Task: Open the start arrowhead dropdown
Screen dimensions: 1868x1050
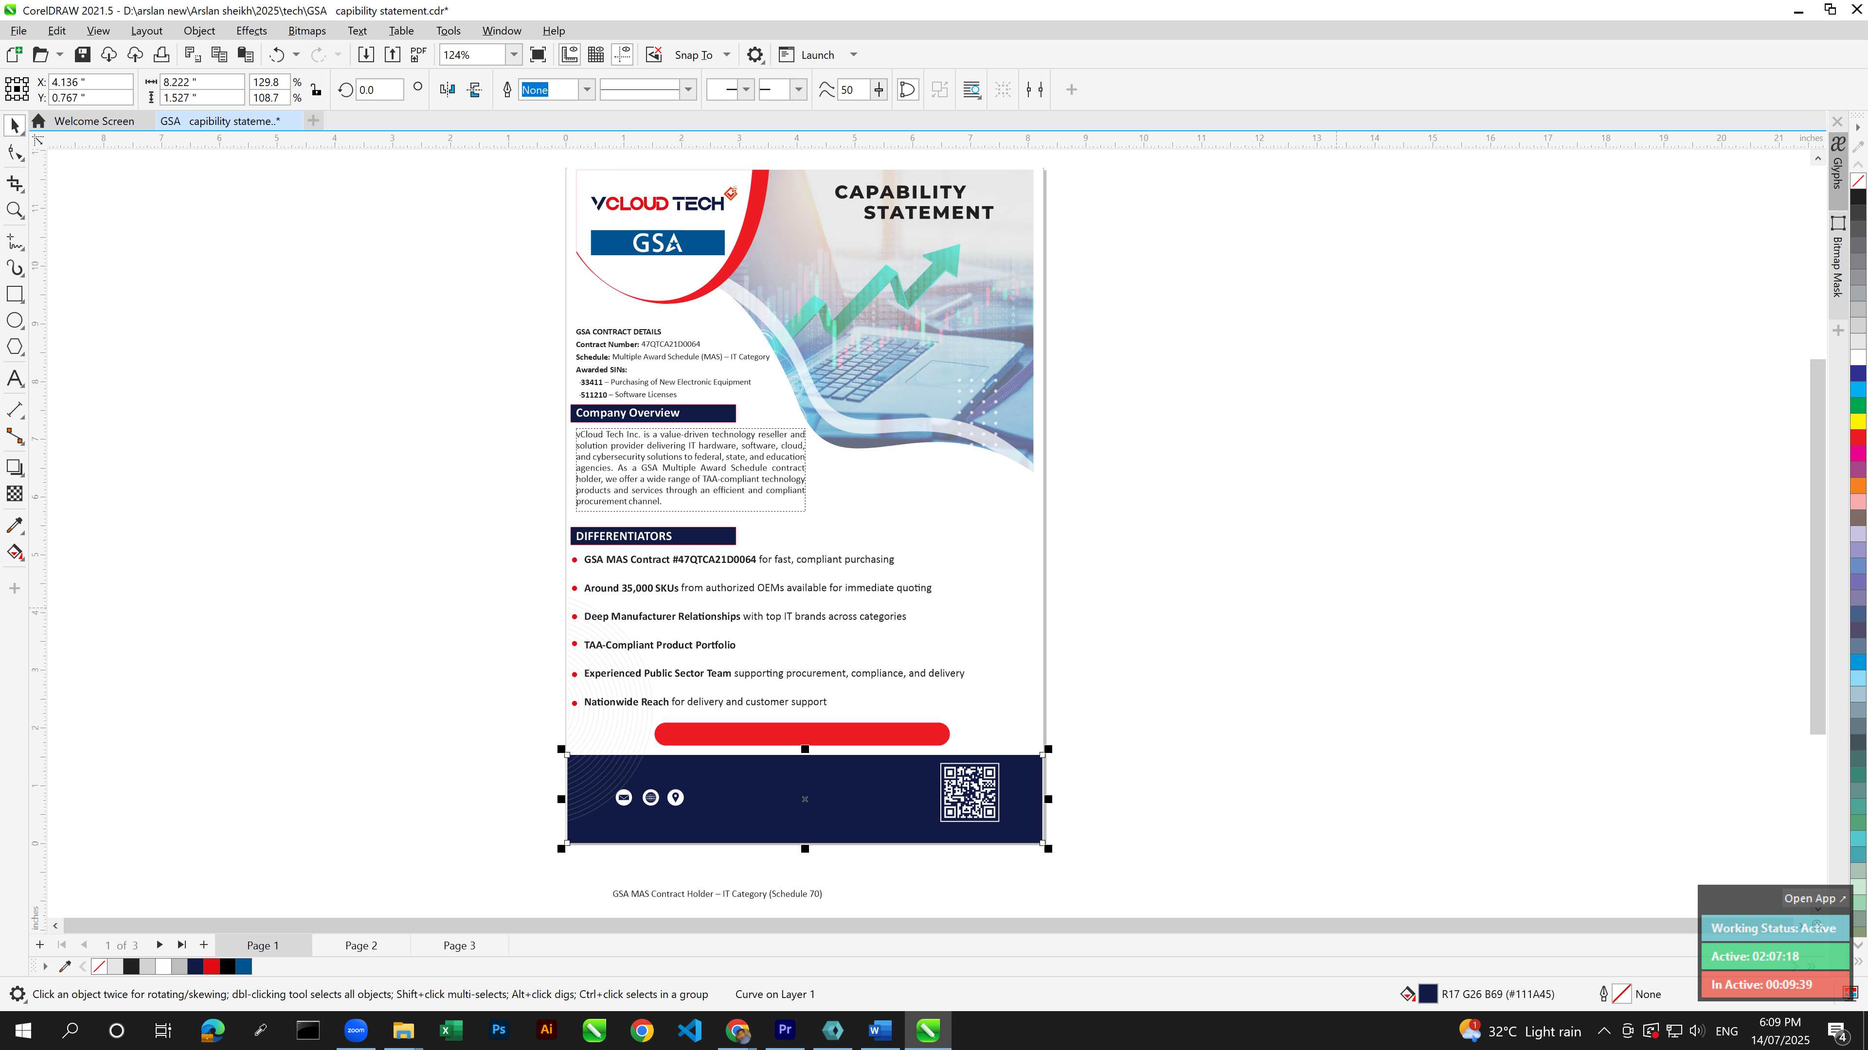Action: tap(745, 90)
